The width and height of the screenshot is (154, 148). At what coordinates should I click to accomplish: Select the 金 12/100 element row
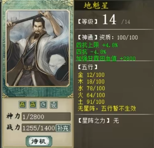91,75
